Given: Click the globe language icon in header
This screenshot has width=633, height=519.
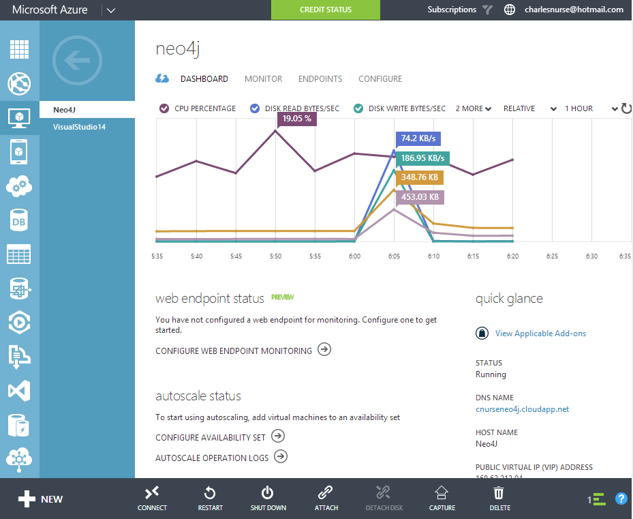Looking at the screenshot, I should [510, 10].
